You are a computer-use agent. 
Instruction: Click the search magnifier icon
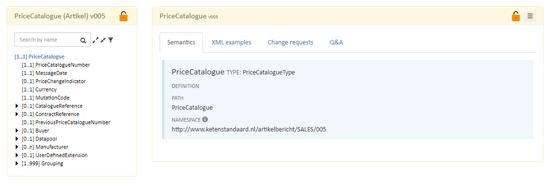pos(83,40)
